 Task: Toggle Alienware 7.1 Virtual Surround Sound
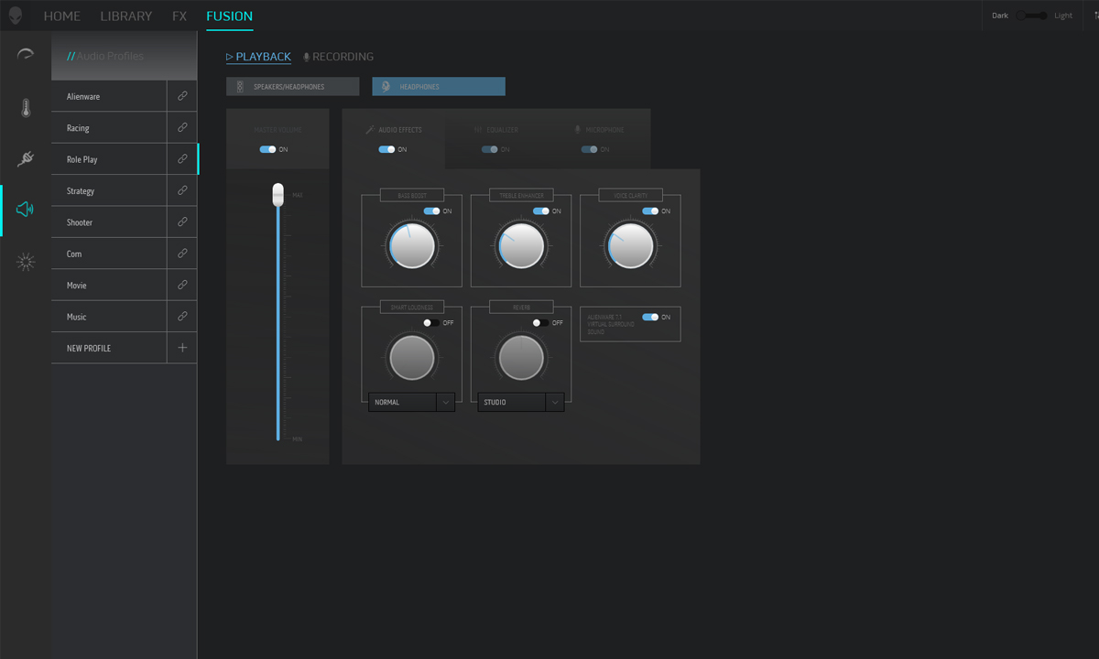(x=650, y=317)
